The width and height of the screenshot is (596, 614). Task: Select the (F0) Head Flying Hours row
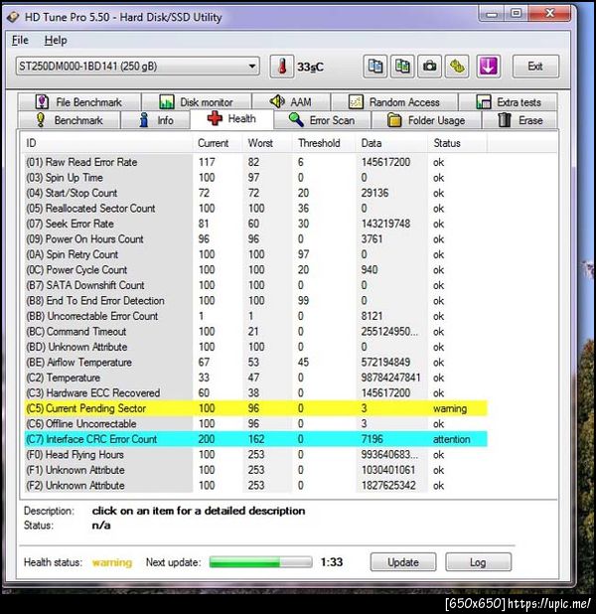point(255,455)
